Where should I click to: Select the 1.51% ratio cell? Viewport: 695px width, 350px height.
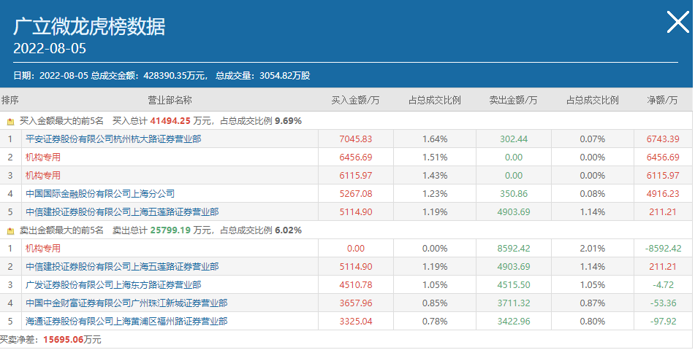435,157
